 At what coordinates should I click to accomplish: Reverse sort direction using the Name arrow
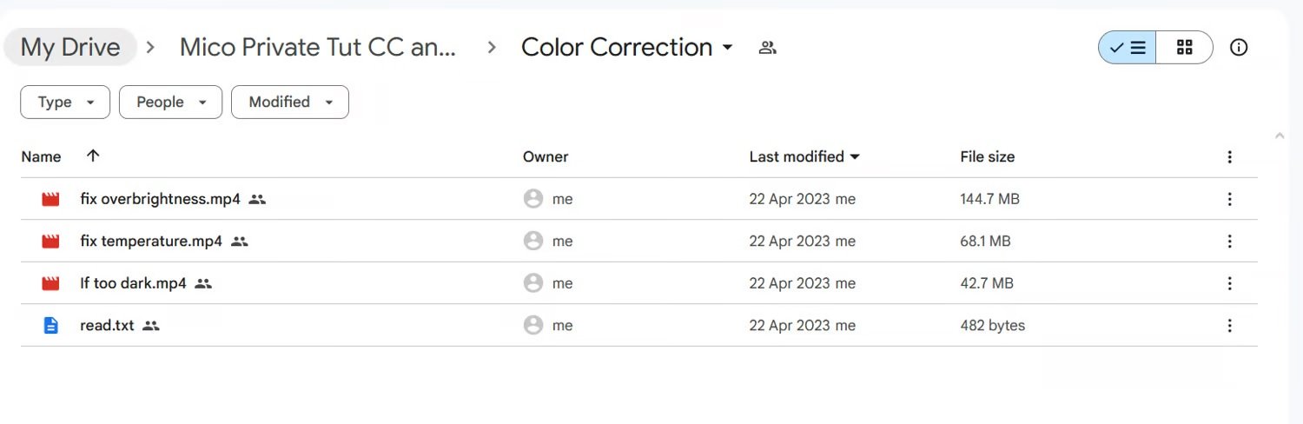93,156
